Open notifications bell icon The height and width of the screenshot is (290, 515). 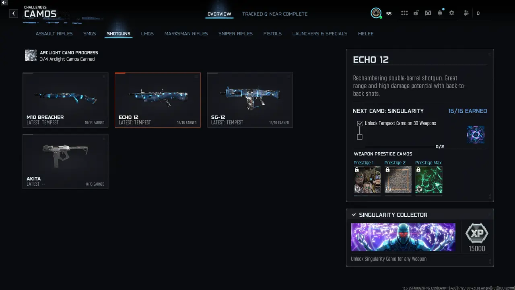[x=440, y=13]
